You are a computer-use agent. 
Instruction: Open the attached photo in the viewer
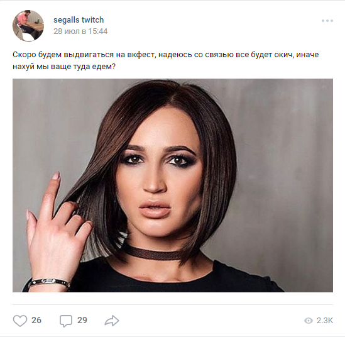[x=173, y=185]
